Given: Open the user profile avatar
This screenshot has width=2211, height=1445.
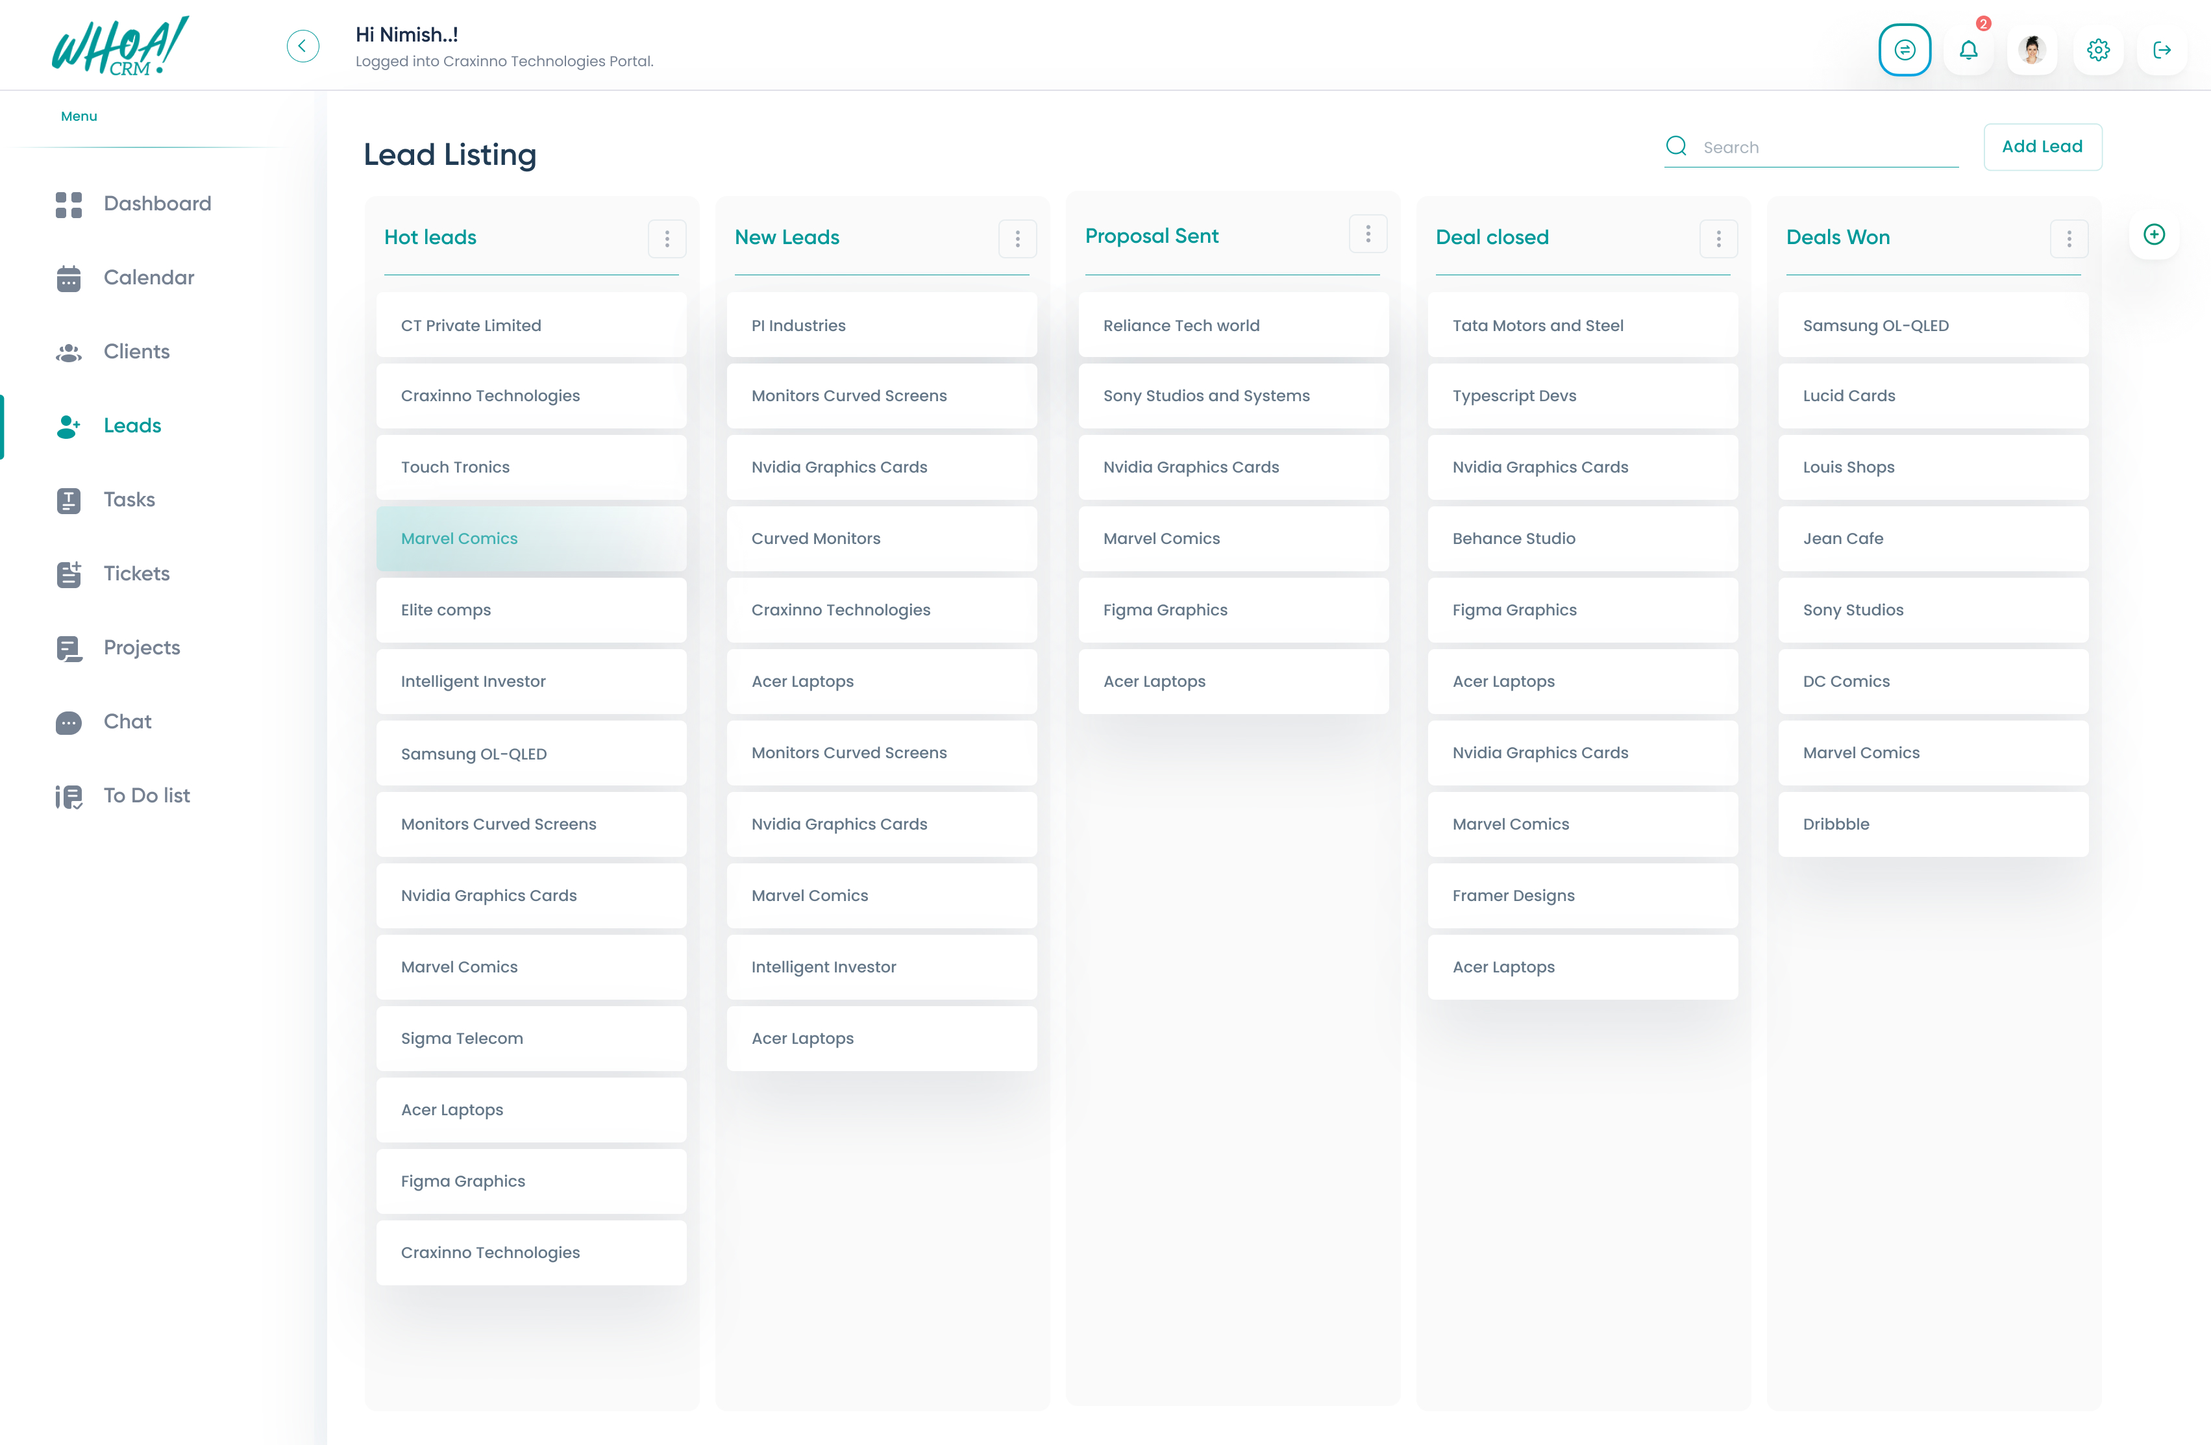Looking at the screenshot, I should (2032, 50).
